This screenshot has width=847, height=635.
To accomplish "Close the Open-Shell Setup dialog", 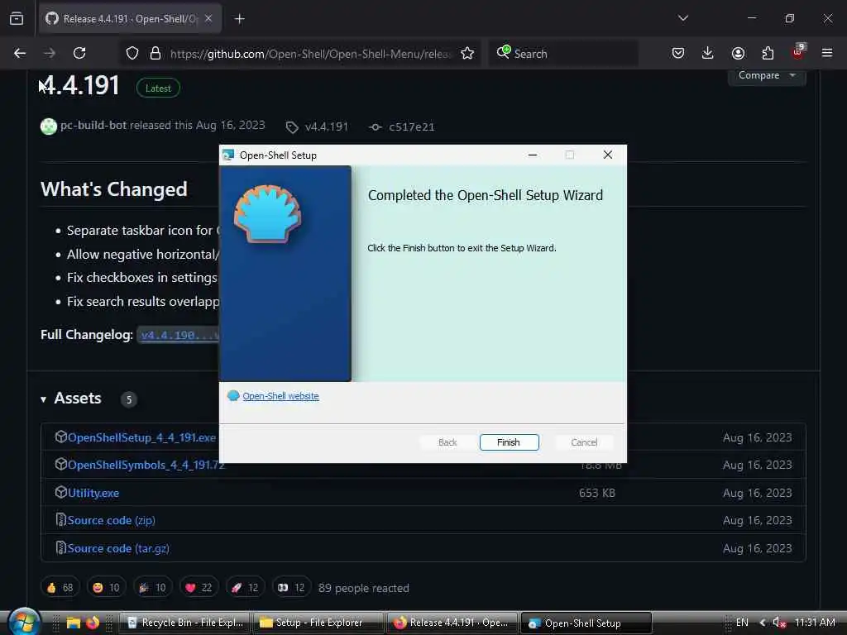I will 608,155.
